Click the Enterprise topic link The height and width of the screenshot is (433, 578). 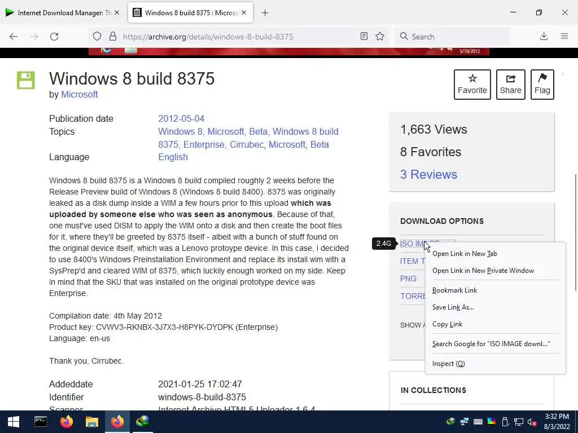tap(203, 144)
